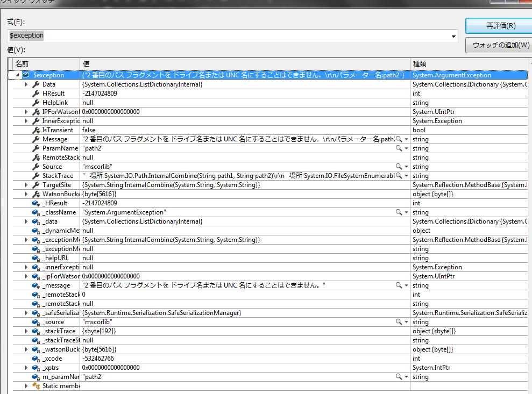This screenshot has width=532, height=394.
Task: Expand the TargetSite property node
Action: (x=26, y=185)
